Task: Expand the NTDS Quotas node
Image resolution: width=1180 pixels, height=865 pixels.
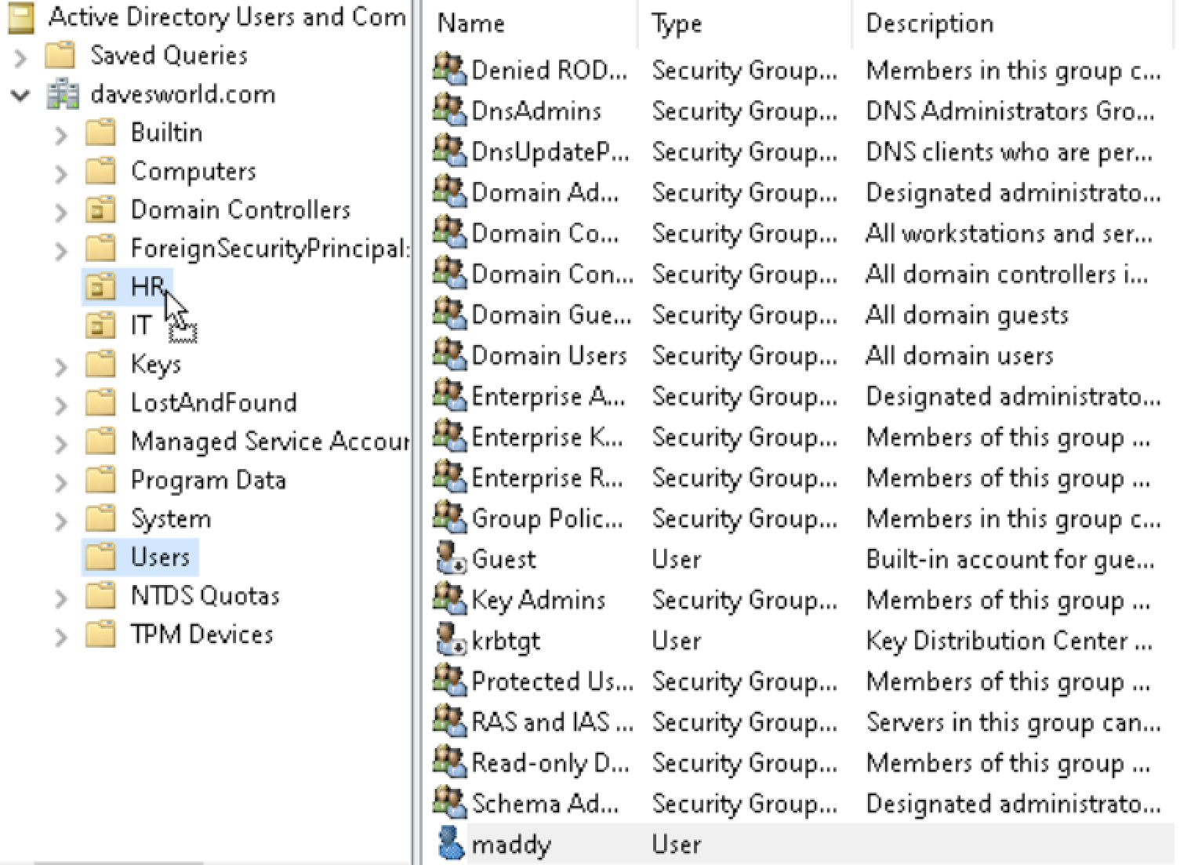Action: tap(62, 598)
